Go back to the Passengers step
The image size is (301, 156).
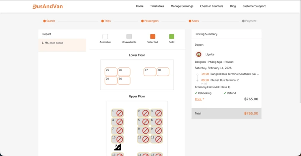150,21
